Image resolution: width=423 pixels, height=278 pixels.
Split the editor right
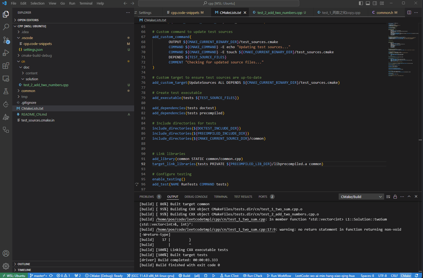(x=409, y=13)
